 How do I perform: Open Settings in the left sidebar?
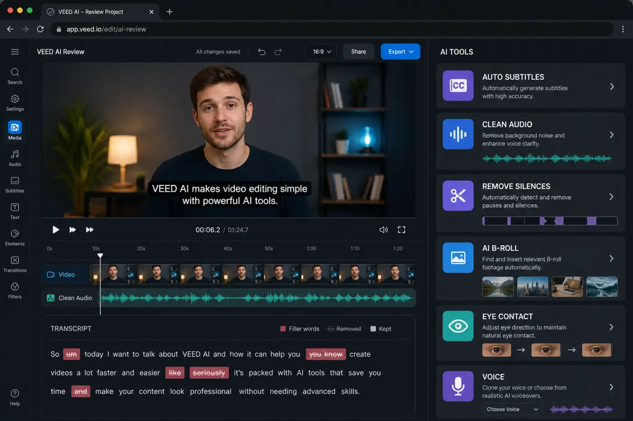(x=15, y=102)
